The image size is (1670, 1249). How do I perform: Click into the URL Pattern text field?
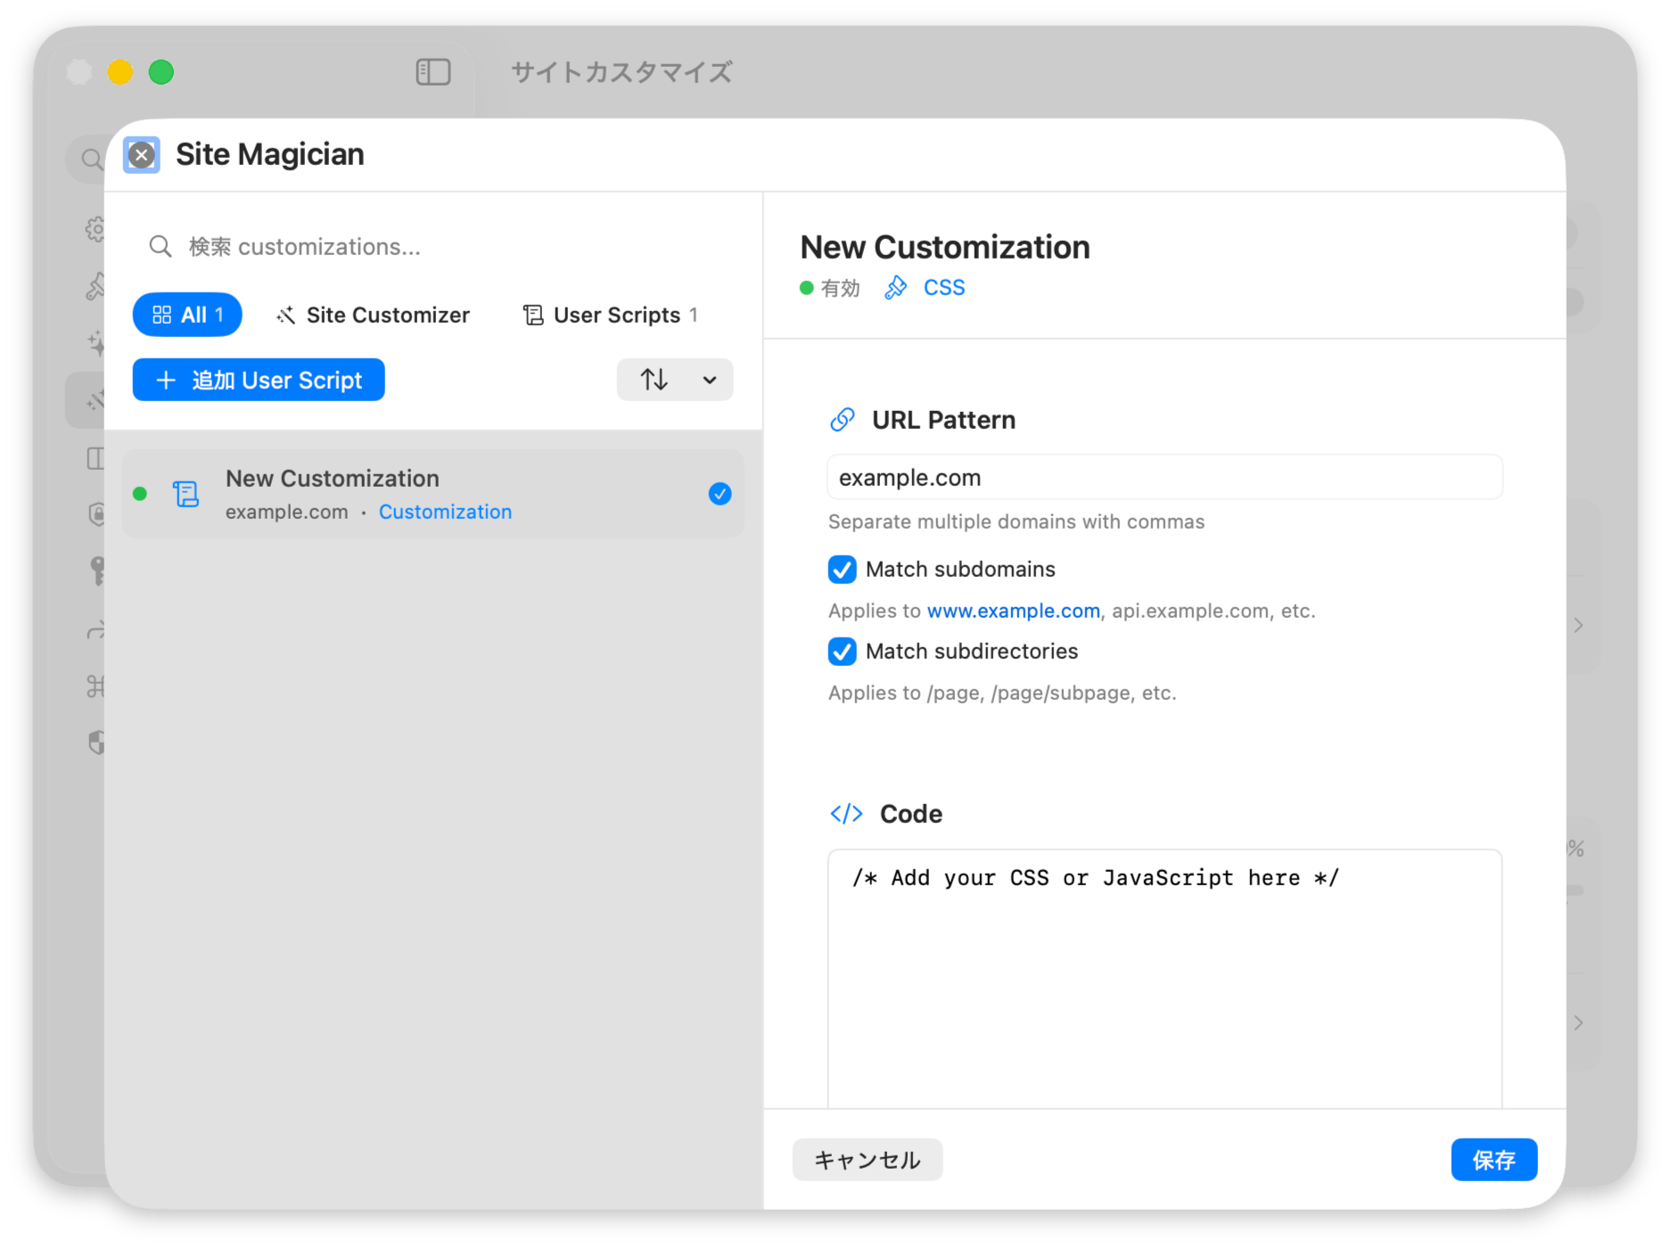[x=1164, y=478]
